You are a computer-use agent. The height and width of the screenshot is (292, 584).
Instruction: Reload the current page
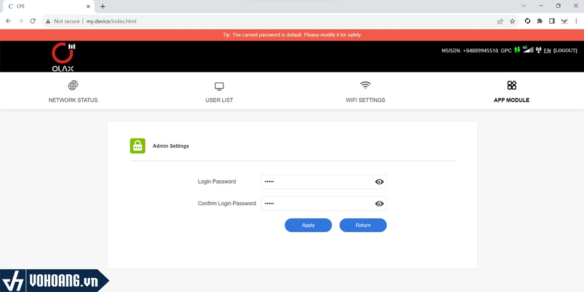(x=33, y=21)
